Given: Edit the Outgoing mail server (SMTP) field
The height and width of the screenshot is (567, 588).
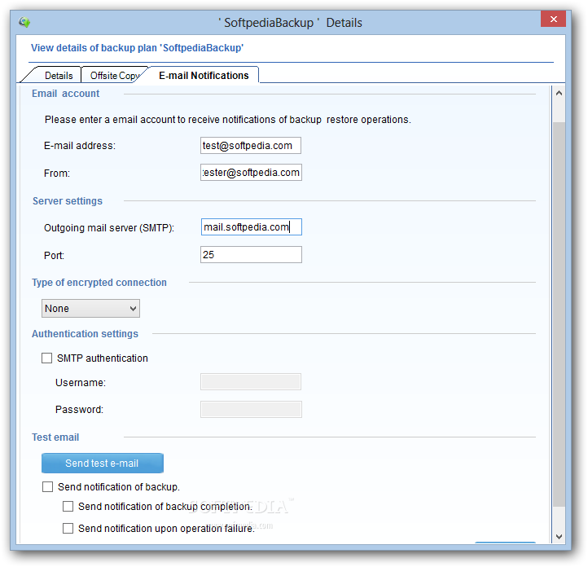Looking at the screenshot, I should click(x=252, y=226).
